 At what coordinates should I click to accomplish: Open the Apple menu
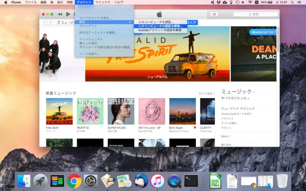(6, 2)
